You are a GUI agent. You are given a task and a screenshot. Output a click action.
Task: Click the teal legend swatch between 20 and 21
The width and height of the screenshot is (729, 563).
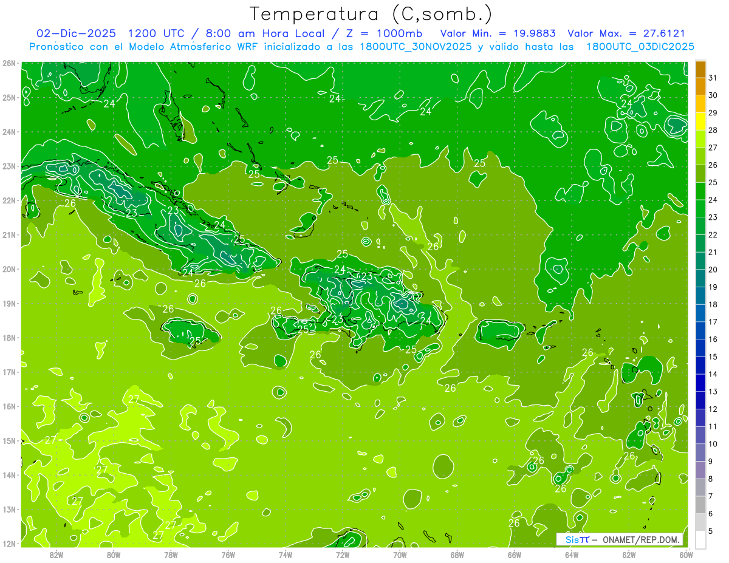(x=700, y=261)
